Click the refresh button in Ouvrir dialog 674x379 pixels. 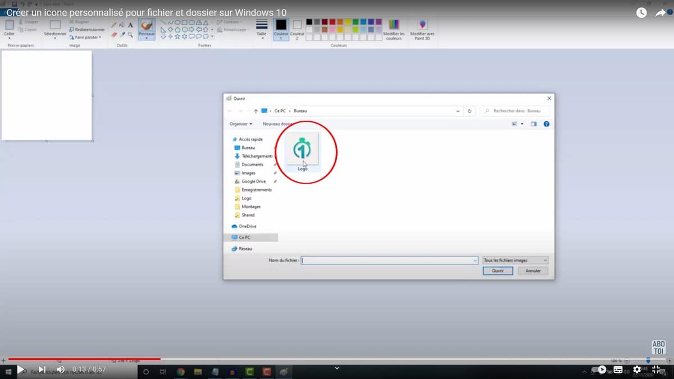[x=470, y=111]
